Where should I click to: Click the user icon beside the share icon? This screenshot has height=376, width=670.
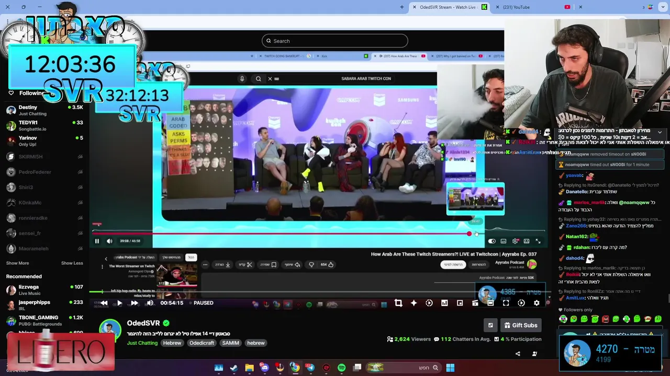point(534,354)
